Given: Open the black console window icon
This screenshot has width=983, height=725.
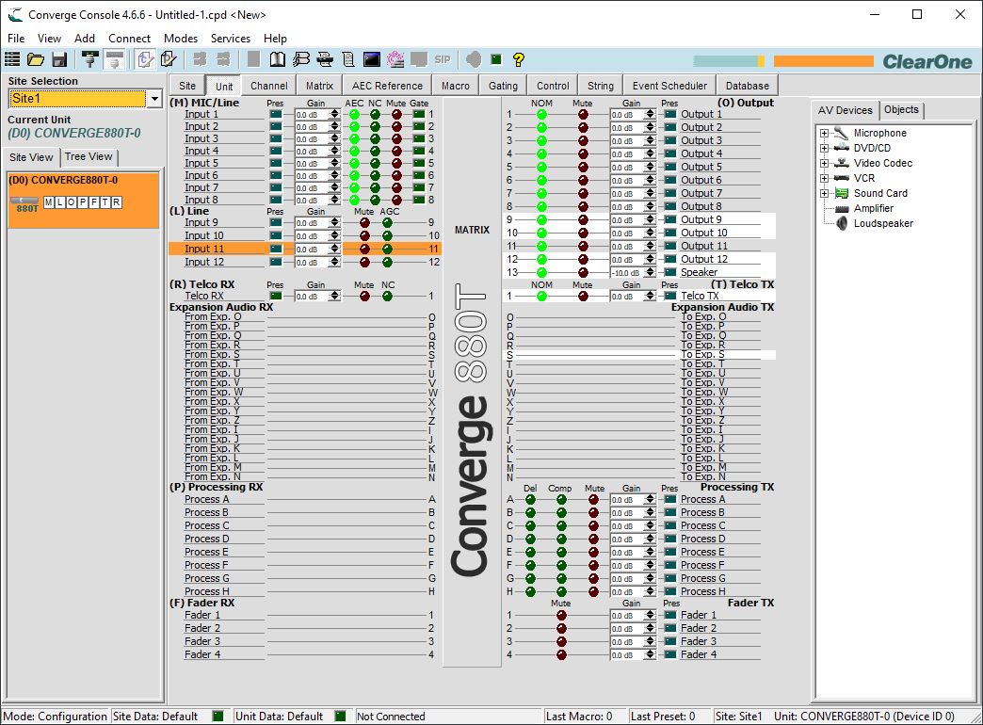Looking at the screenshot, I should click(372, 59).
